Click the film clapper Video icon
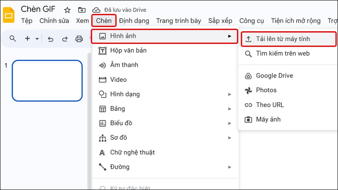The height and width of the screenshot is (190, 338). tap(102, 80)
